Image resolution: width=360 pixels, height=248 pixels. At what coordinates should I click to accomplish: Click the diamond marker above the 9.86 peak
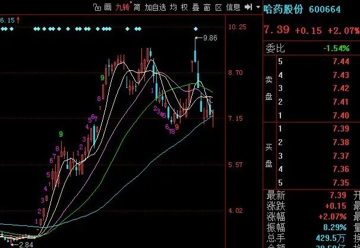click(195, 29)
